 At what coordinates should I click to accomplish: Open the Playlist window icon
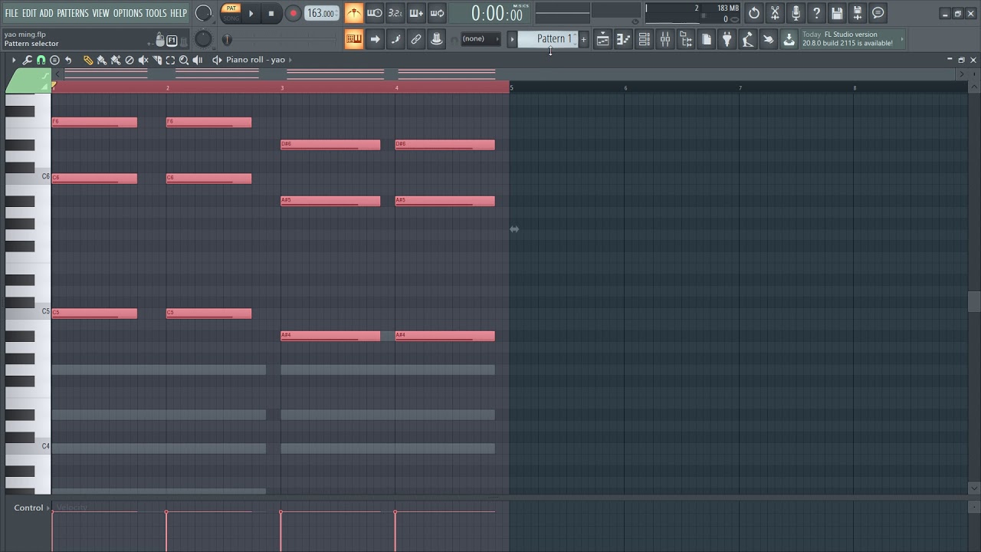pos(603,39)
